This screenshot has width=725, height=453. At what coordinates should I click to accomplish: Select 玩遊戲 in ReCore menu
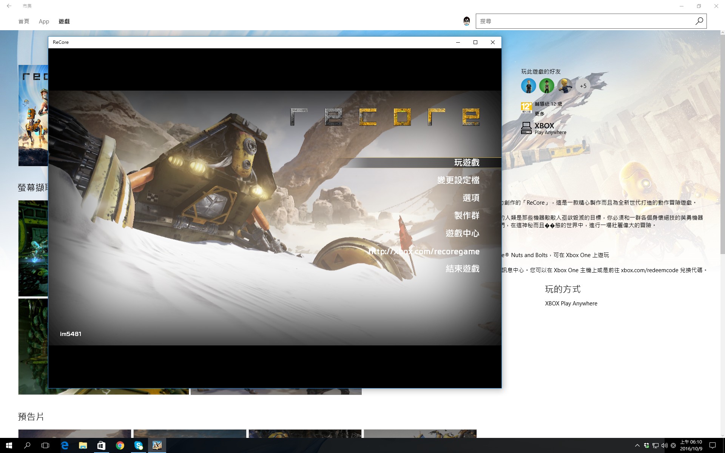[x=467, y=162]
